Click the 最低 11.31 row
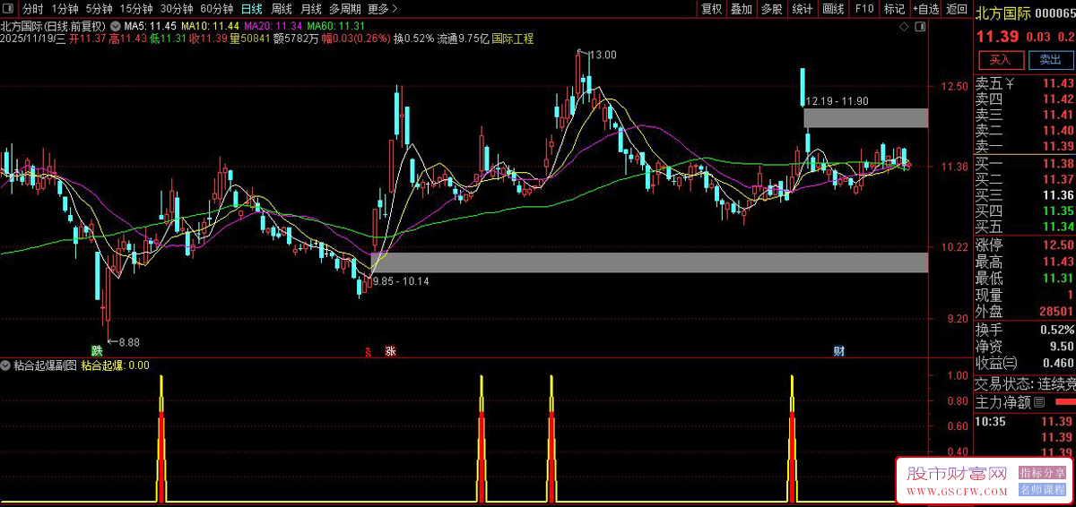This screenshot has height=507, width=1076. [1025, 279]
